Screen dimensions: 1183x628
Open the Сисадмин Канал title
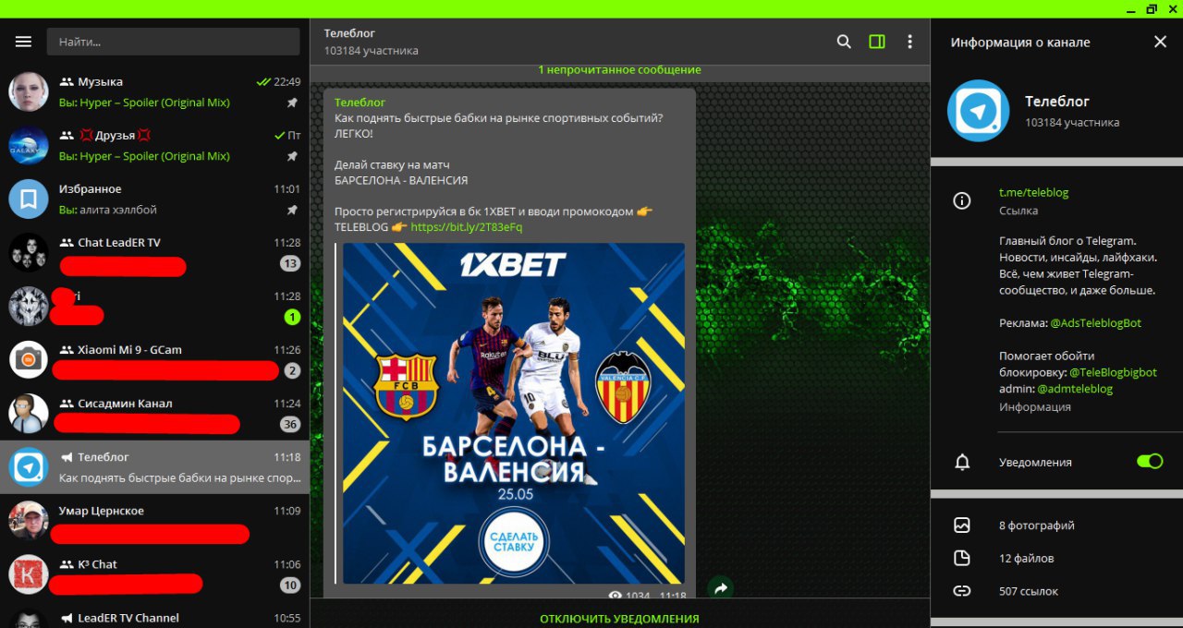[125, 404]
